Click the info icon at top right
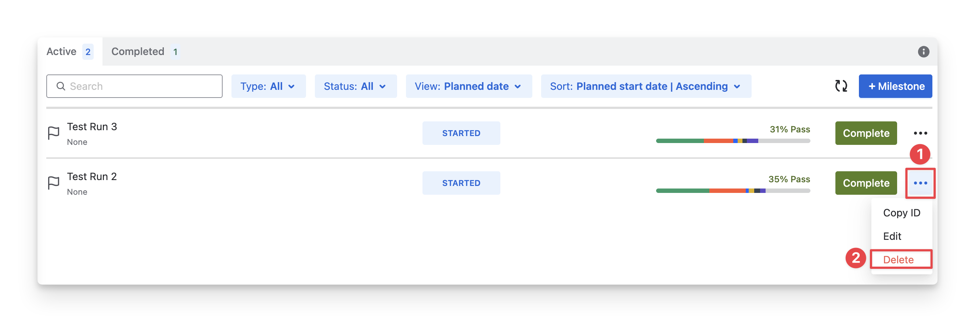The width and height of the screenshot is (975, 322). click(923, 52)
